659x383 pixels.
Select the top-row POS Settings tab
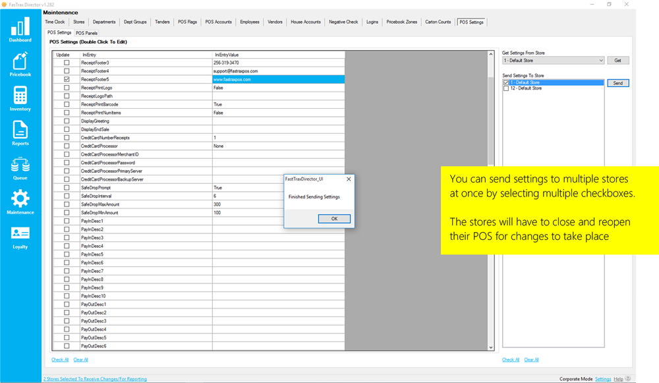point(472,22)
